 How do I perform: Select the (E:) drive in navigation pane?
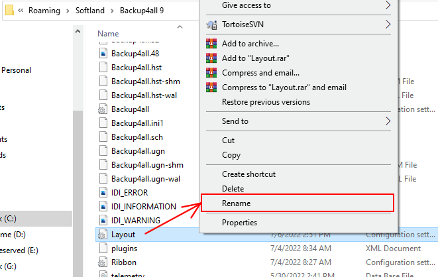coord(19,250)
